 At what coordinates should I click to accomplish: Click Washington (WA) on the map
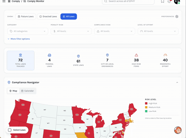(23, 105)
